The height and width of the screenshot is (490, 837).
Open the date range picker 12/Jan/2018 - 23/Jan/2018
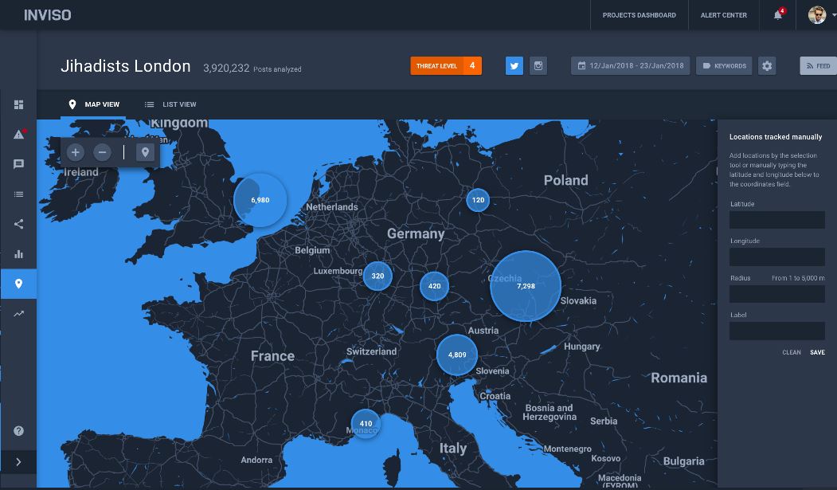[x=630, y=66]
